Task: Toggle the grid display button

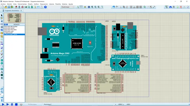Action: click(81, 7)
